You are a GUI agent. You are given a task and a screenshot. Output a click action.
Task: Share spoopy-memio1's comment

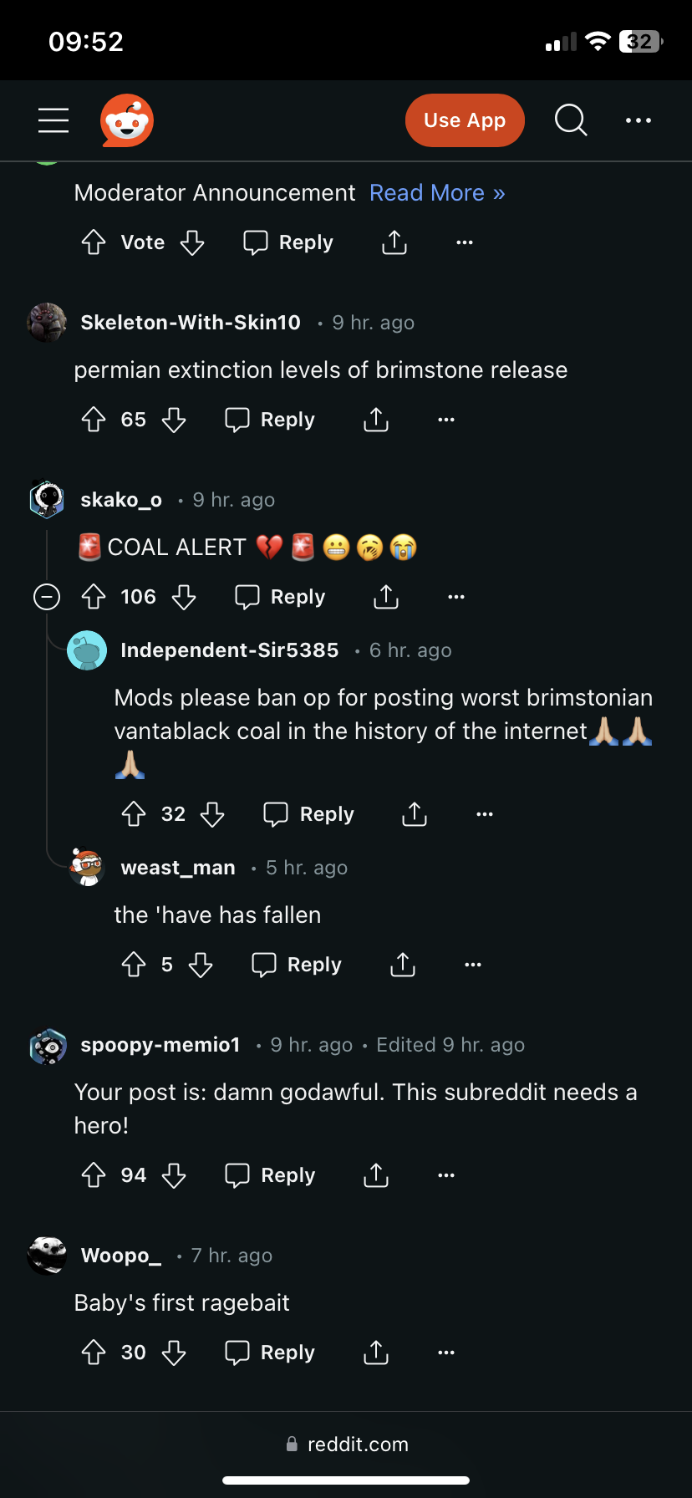coord(376,1175)
